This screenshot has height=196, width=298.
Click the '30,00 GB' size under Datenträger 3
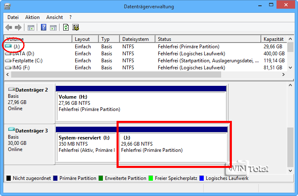click(17, 143)
